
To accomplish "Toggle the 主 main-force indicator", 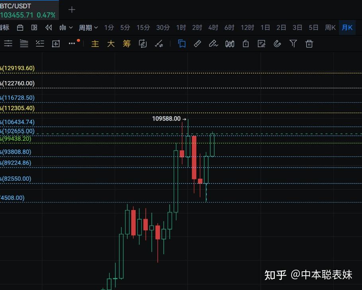I will tap(95, 44).
